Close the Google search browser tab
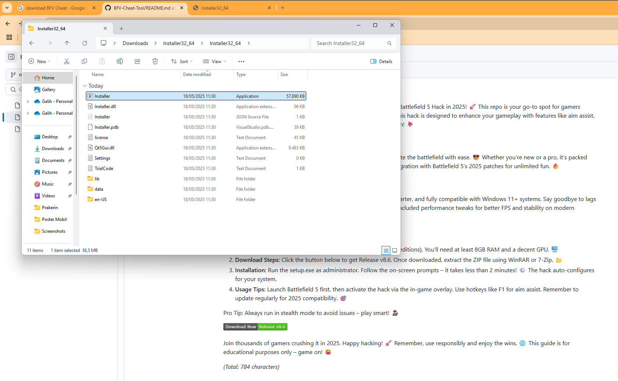The height and width of the screenshot is (381, 618). pyautogui.click(x=94, y=8)
